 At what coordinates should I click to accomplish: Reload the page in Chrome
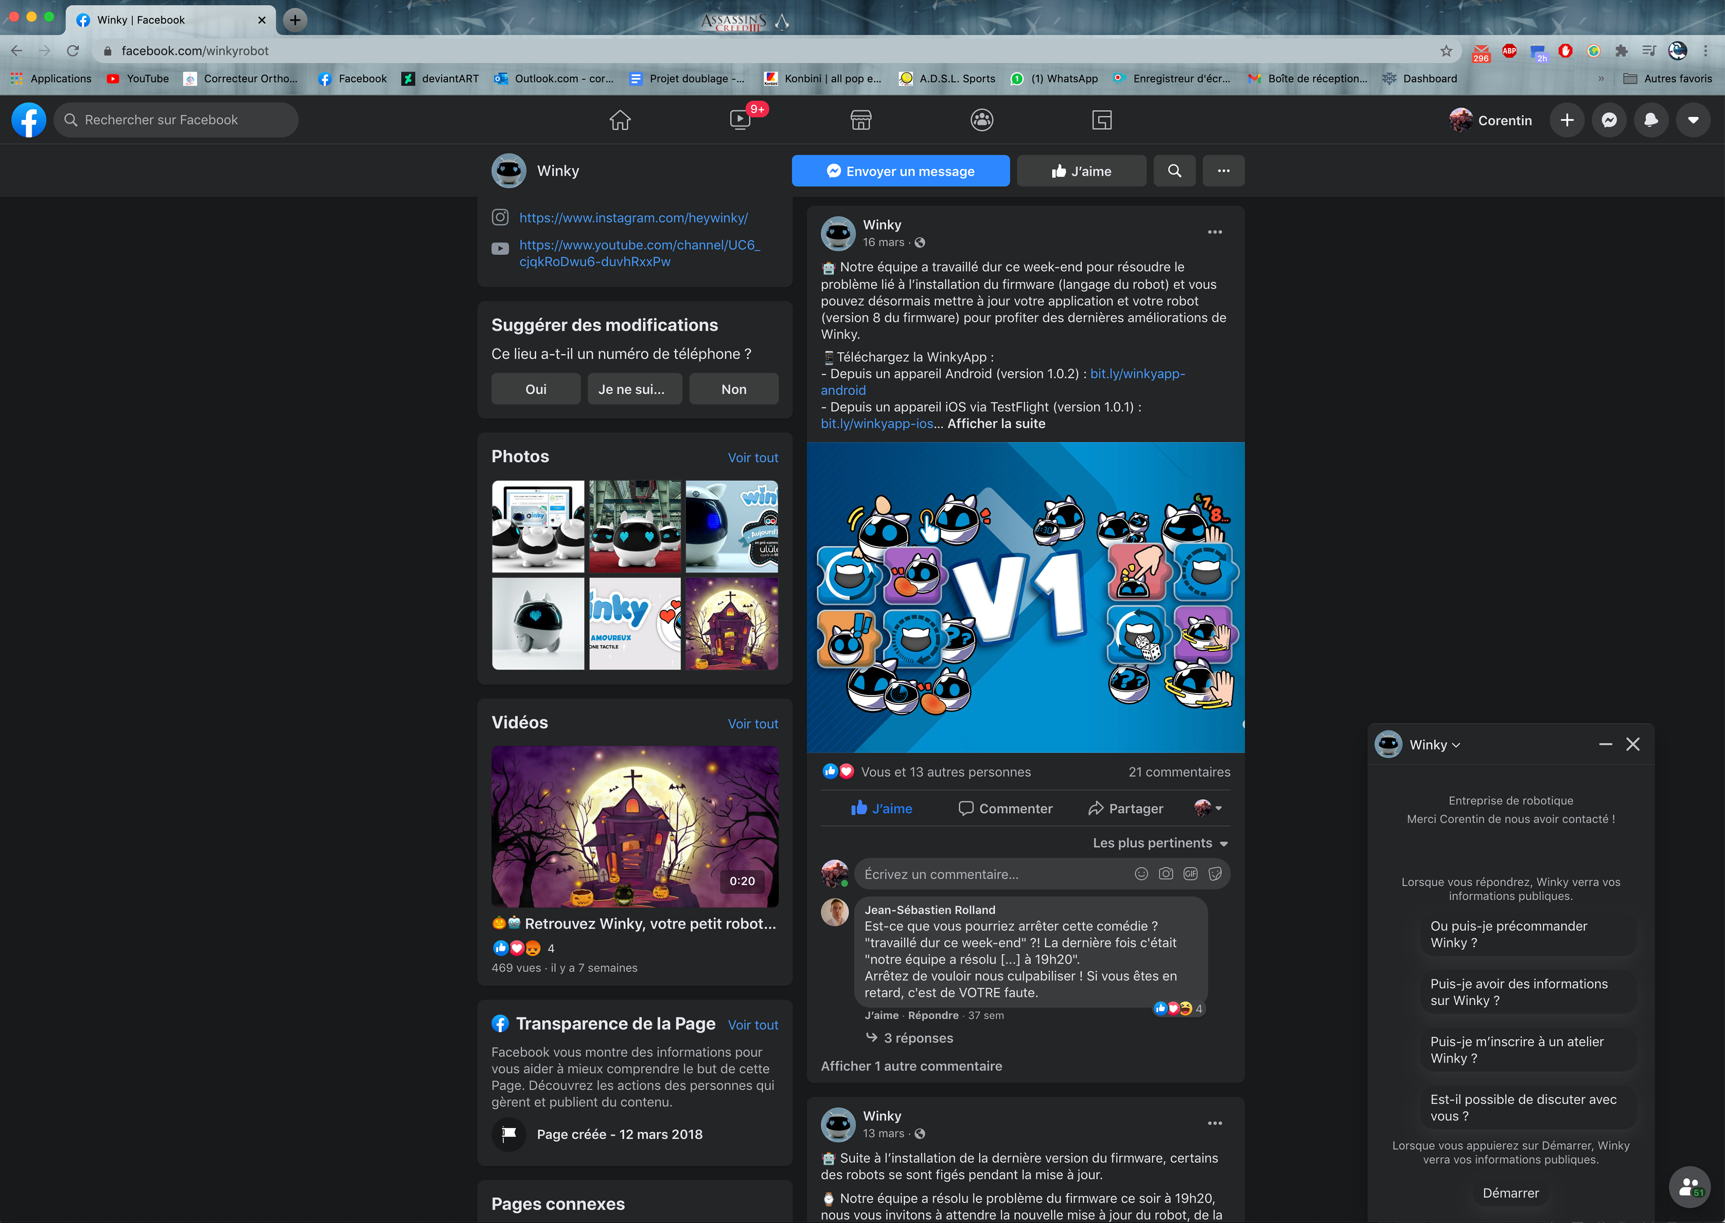(72, 50)
